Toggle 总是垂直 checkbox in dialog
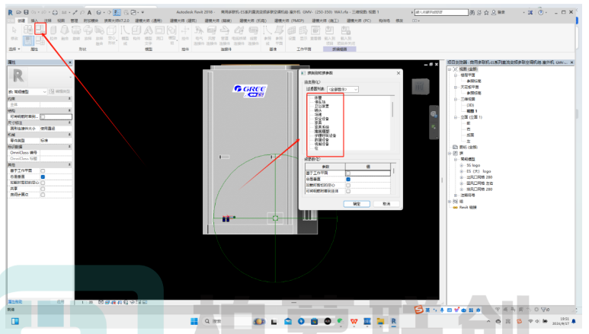This screenshot has width=589, height=334. (348, 179)
